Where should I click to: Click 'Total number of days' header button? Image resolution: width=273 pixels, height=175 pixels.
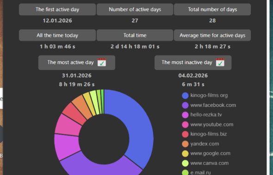[212, 9]
